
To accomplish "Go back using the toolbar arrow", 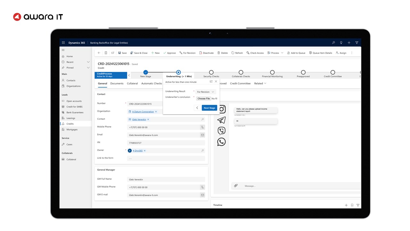I will [x=99, y=53].
